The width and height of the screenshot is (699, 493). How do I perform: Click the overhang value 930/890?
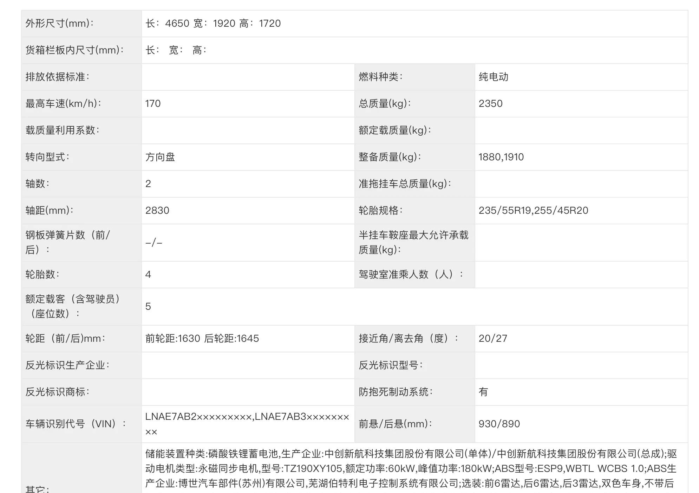tap(499, 424)
